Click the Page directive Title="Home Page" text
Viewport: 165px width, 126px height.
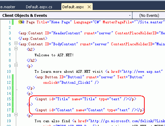coord(54,22)
